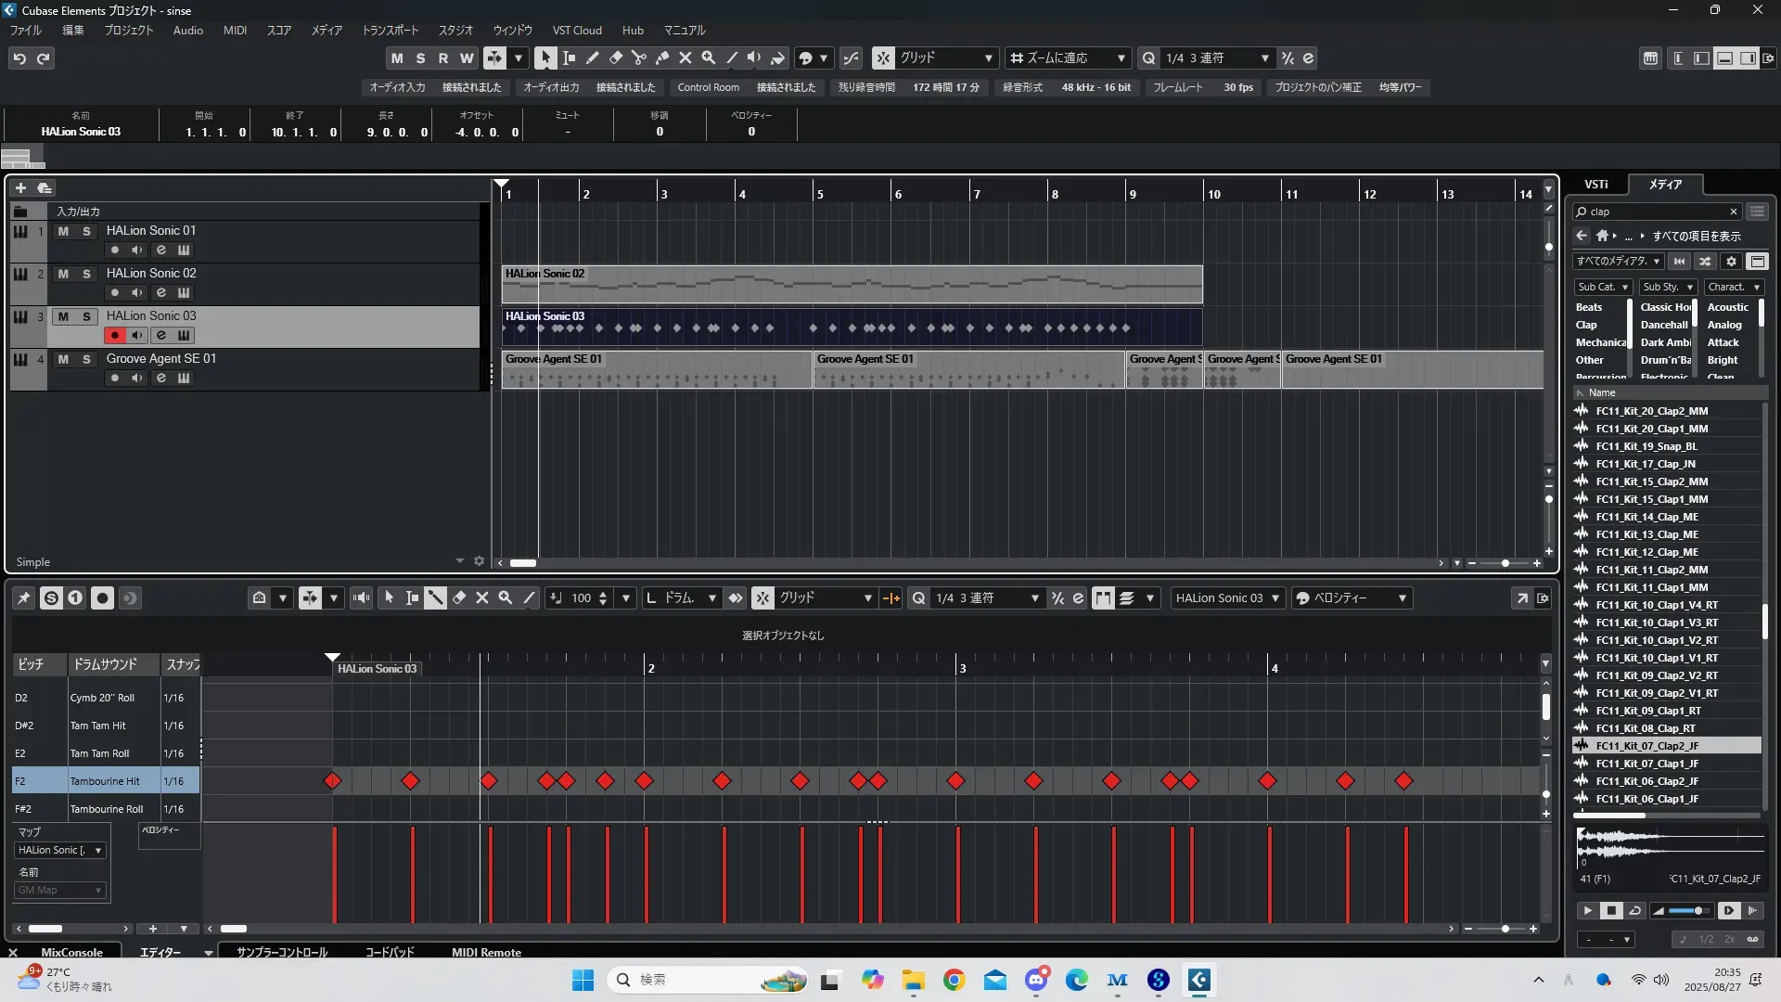Click the Undo arrow icon
Viewport: 1781px width, 1002px height.
click(19, 58)
